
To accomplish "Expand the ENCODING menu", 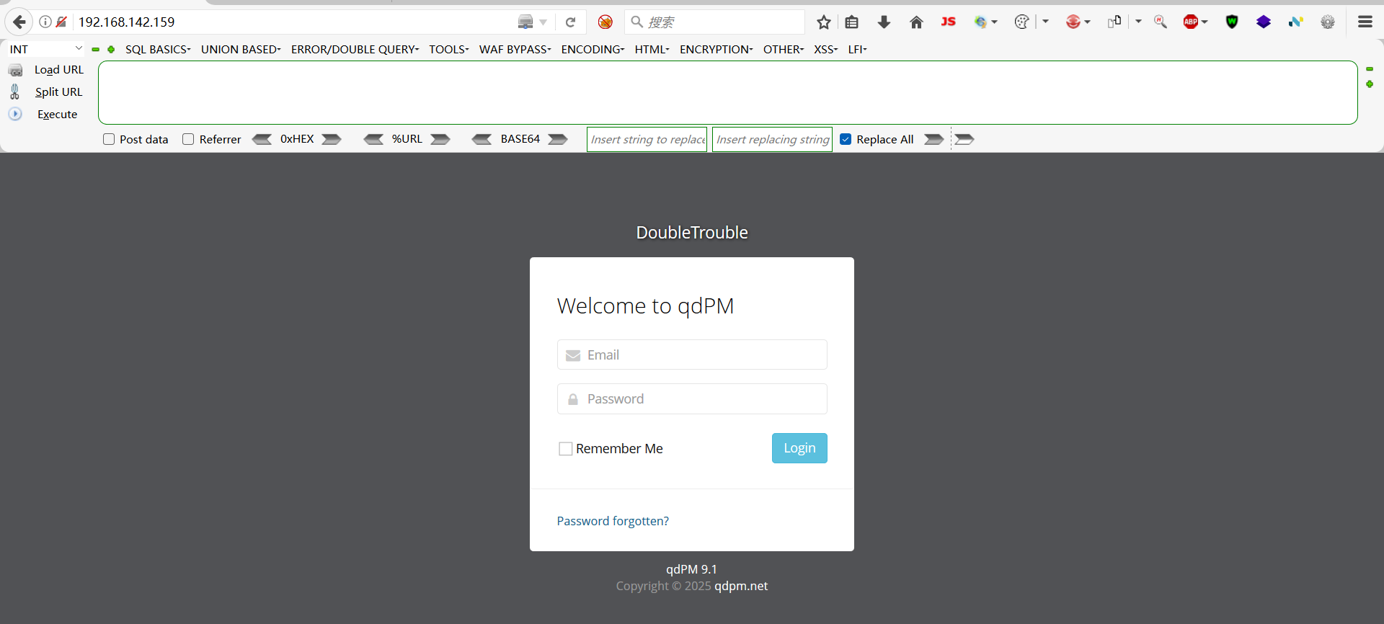I will pyautogui.click(x=593, y=49).
